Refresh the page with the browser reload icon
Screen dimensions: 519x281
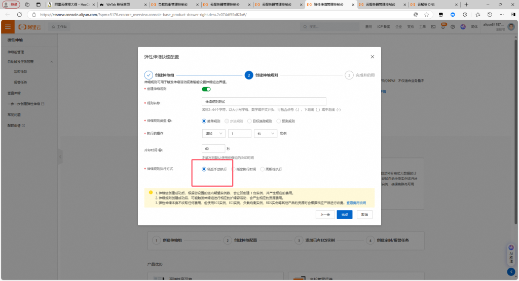pyautogui.click(x=19, y=15)
